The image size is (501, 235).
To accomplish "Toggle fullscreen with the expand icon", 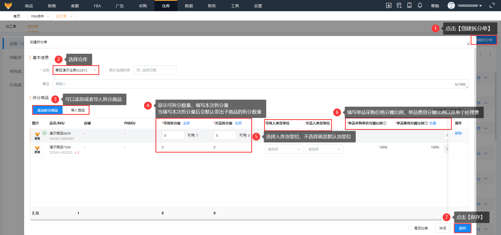I will pyautogui.click(x=492, y=5).
